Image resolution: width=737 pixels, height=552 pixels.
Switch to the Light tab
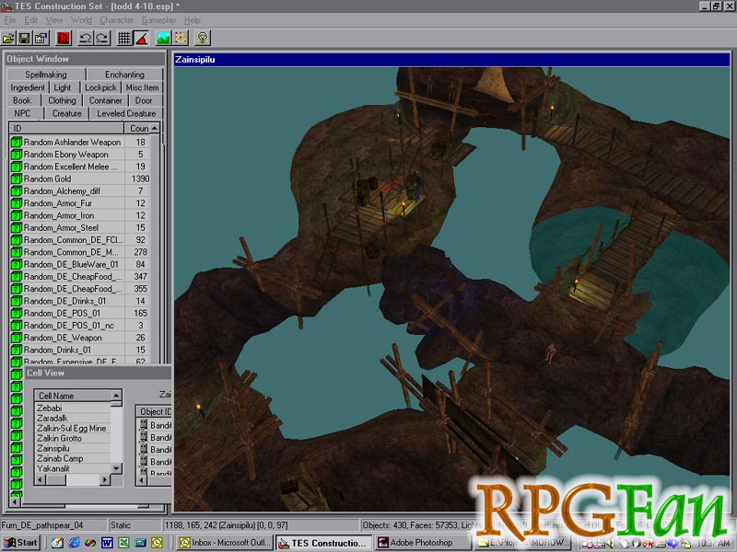[x=62, y=87]
